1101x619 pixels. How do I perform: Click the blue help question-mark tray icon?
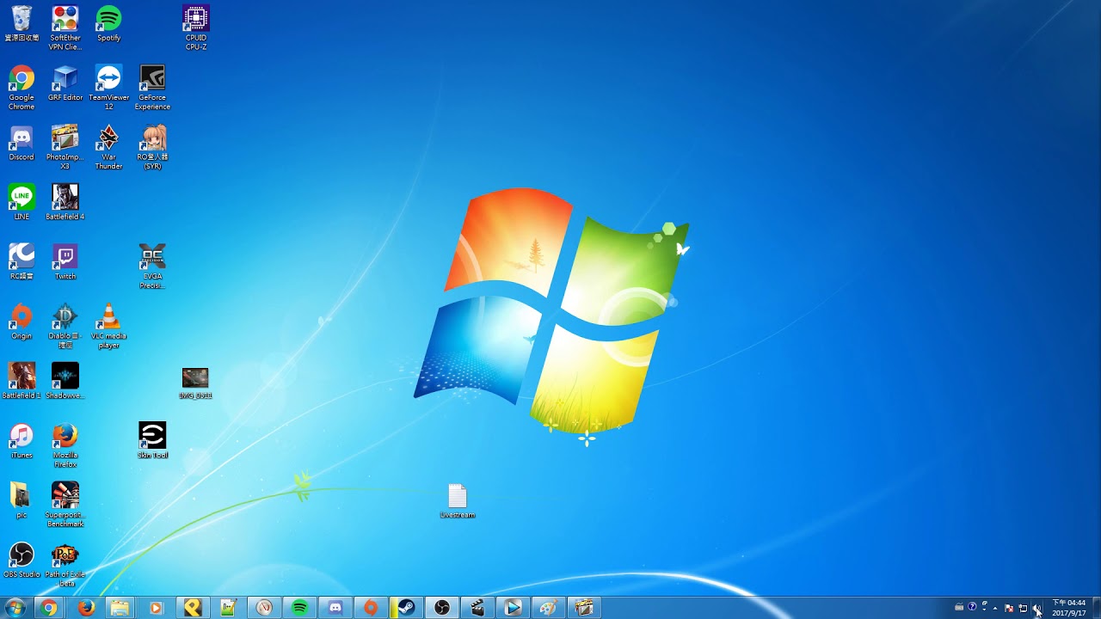pyautogui.click(x=972, y=607)
